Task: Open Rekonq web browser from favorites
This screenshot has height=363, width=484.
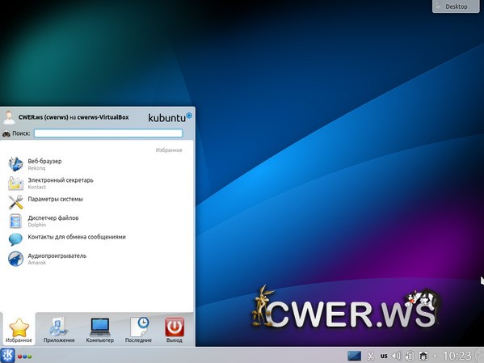Action: [97, 164]
